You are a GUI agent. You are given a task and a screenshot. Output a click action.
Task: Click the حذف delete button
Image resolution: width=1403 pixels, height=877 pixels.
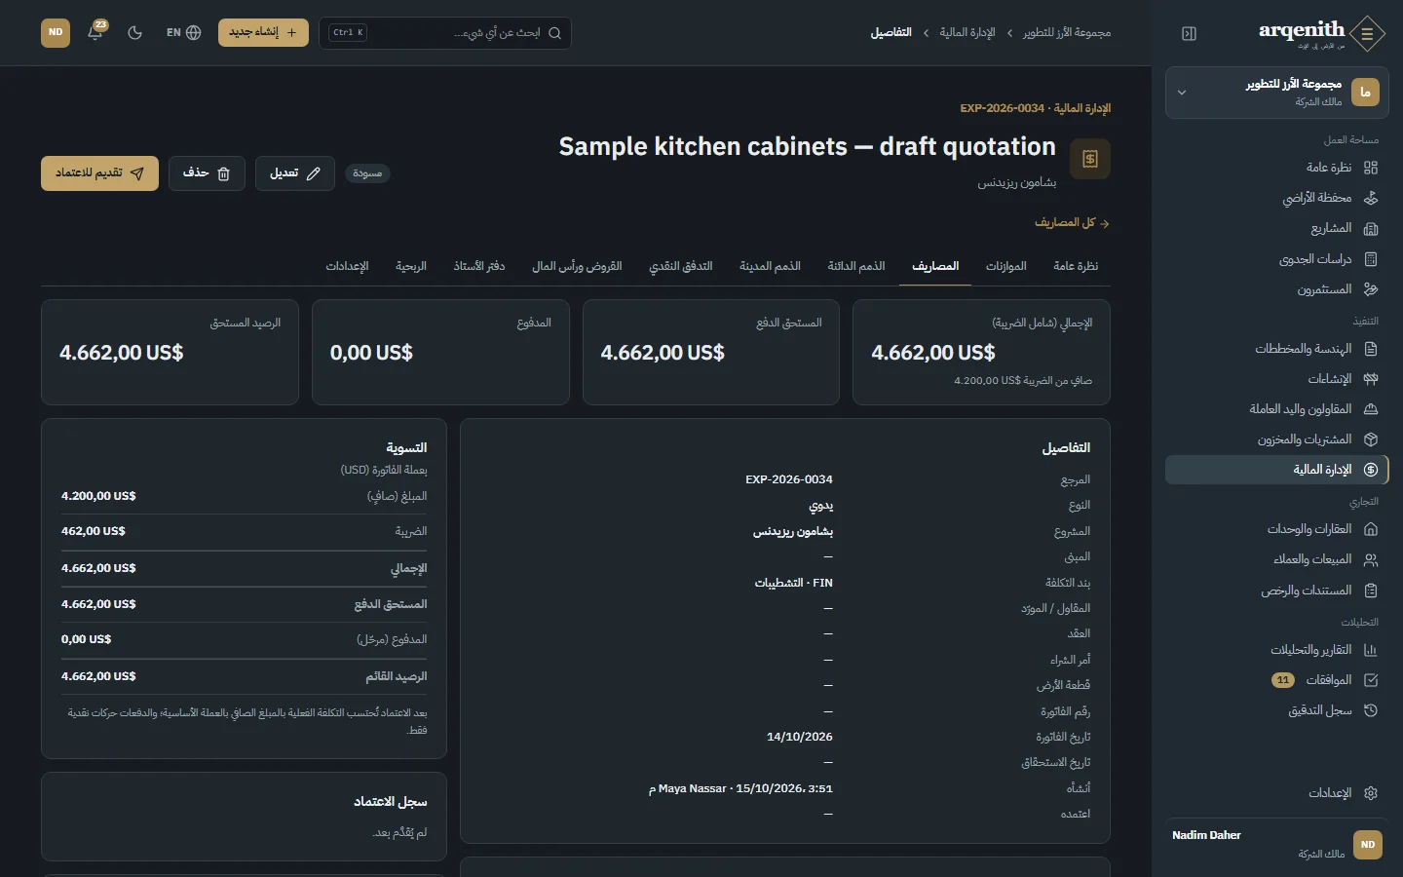pos(207,173)
